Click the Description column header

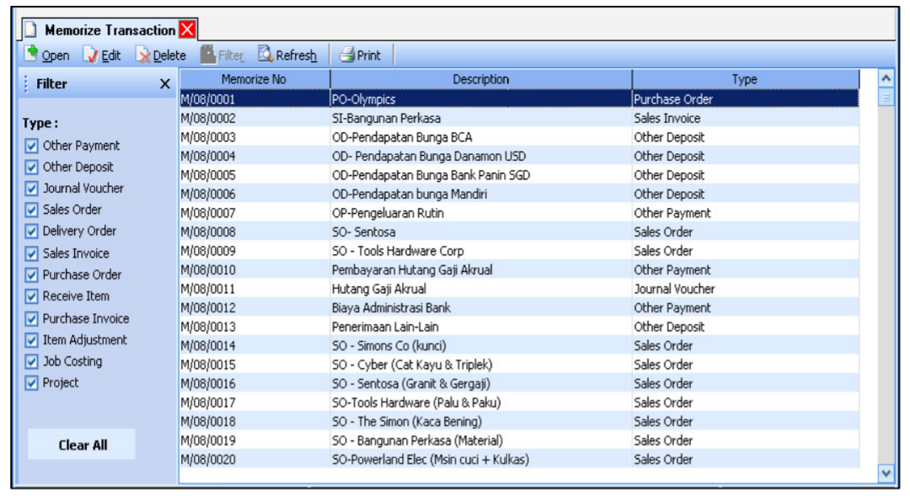coord(480,79)
